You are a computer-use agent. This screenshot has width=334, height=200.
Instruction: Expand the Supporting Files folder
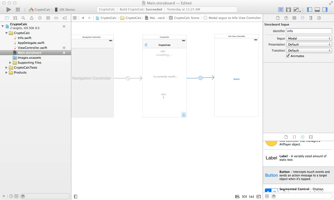10,63
